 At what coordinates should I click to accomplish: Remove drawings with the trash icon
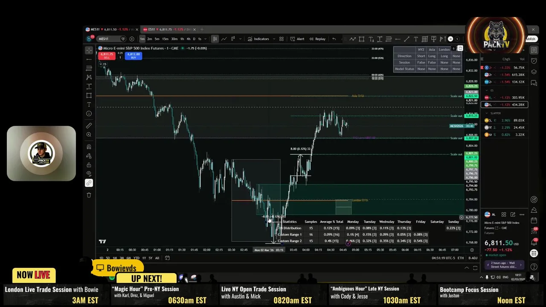[89, 195]
